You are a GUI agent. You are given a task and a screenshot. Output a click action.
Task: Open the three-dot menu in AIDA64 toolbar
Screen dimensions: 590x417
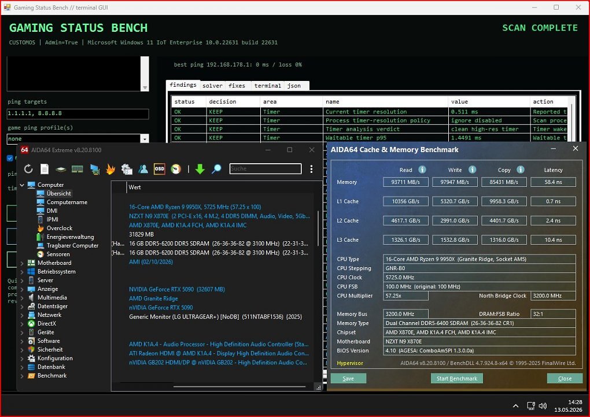[x=311, y=169]
